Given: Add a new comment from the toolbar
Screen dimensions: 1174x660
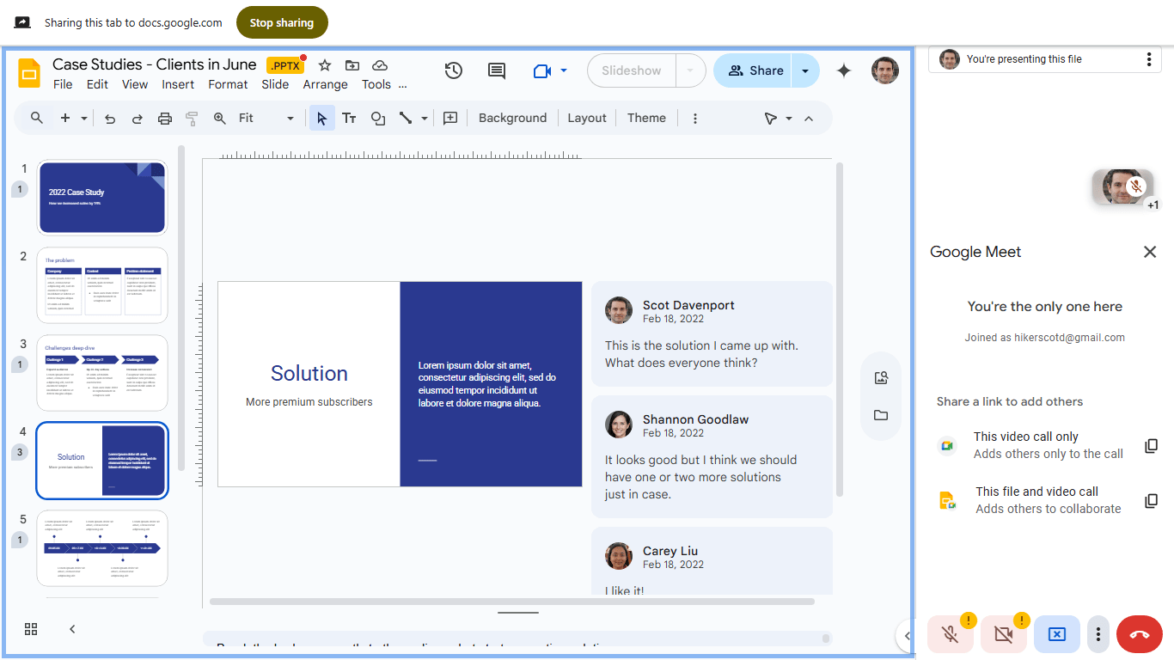Looking at the screenshot, I should click(449, 118).
